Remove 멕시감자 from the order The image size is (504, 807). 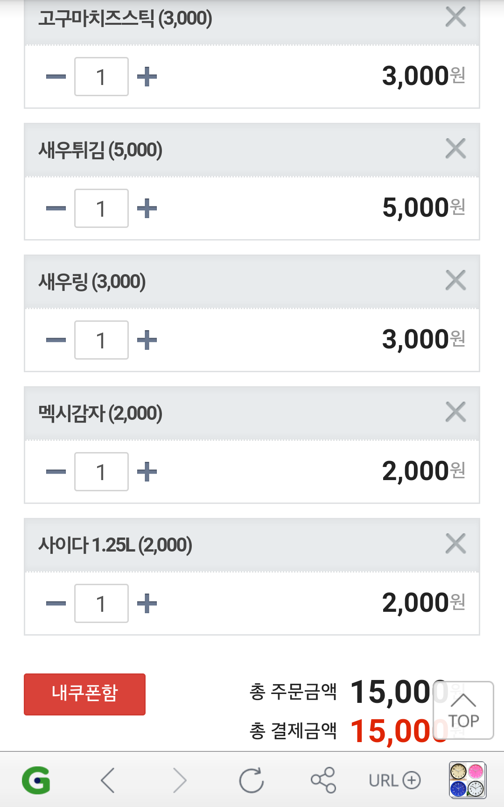click(455, 412)
